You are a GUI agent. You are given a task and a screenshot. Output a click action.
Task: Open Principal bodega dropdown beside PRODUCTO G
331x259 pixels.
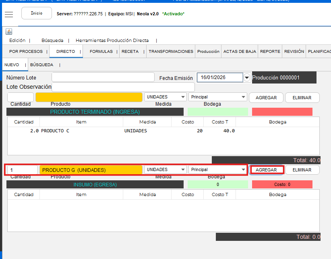click(243, 170)
